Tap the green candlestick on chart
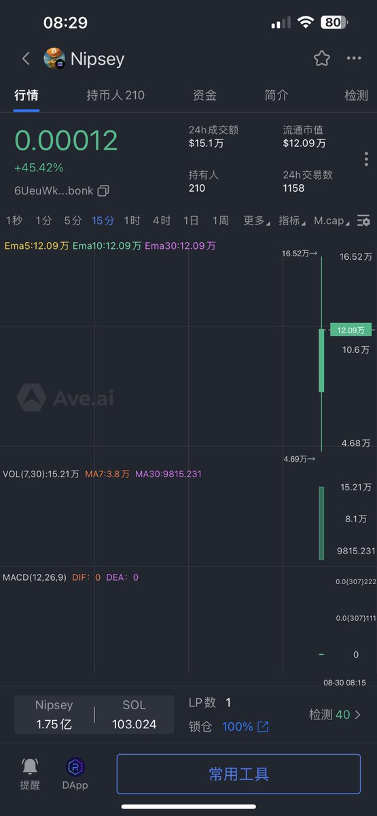Image resolution: width=377 pixels, height=816 pixels. pyautogui.click(x=321, y=360)
